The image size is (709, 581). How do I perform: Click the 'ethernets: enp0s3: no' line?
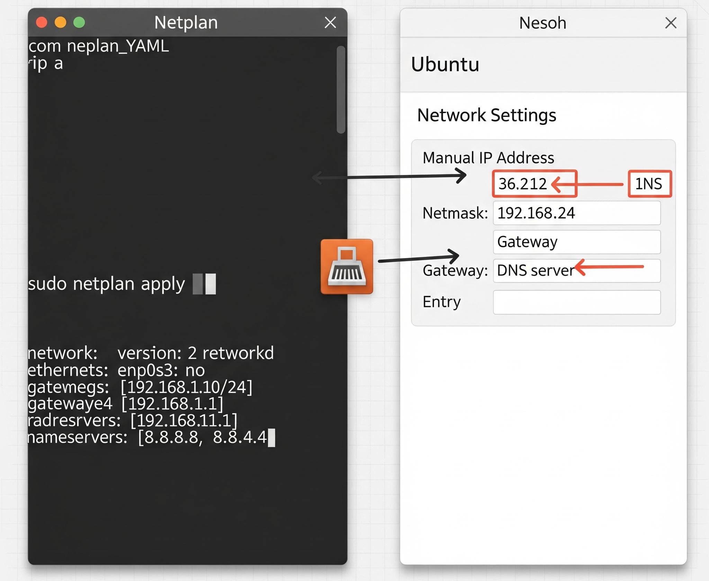point(116,370)
